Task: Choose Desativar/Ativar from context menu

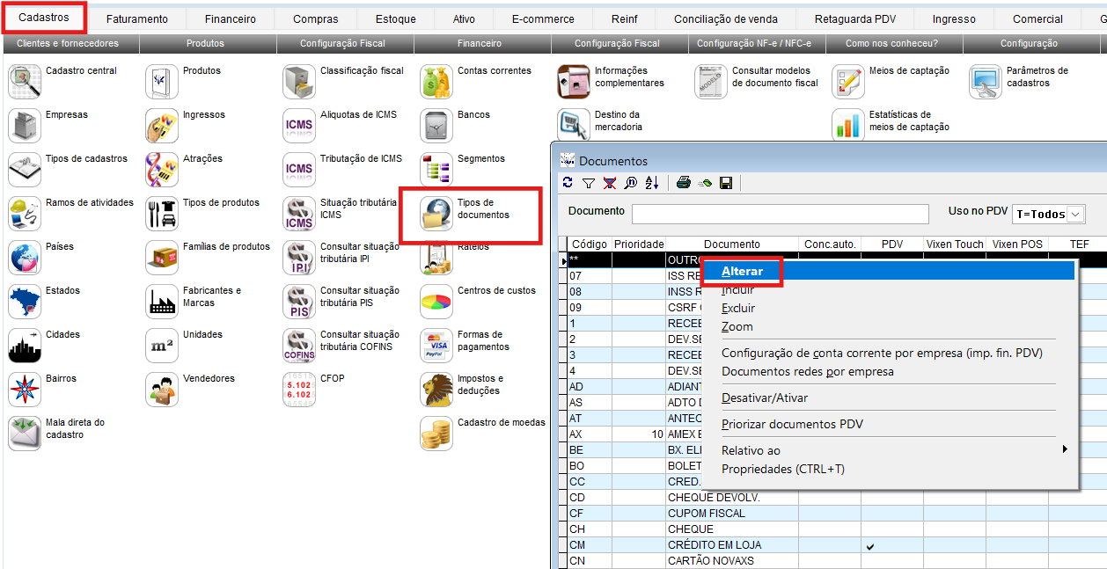Action: [764, 398]
